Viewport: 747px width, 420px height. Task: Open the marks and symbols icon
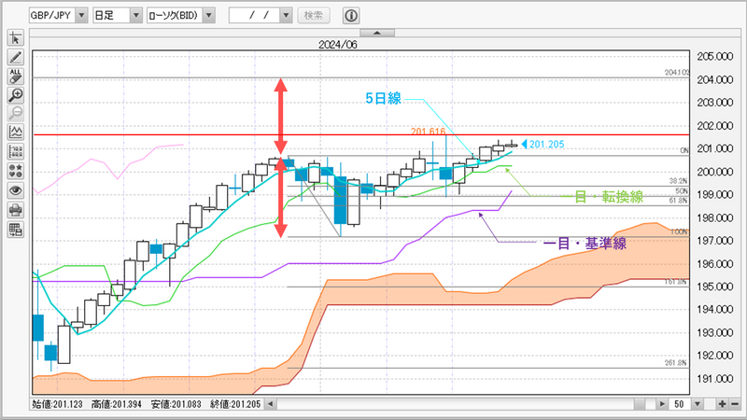point(15,171)
